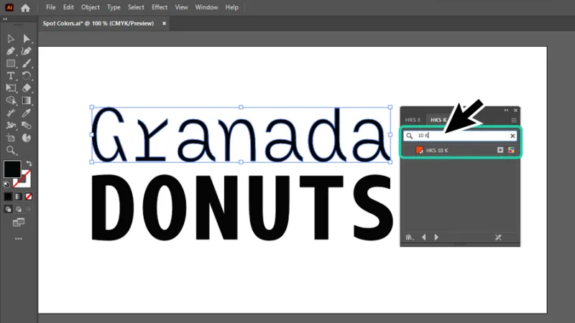Select the Eyedropper tool
Image resolution: width=575 pixels, height=323 pixels.
tap(26, 113)
